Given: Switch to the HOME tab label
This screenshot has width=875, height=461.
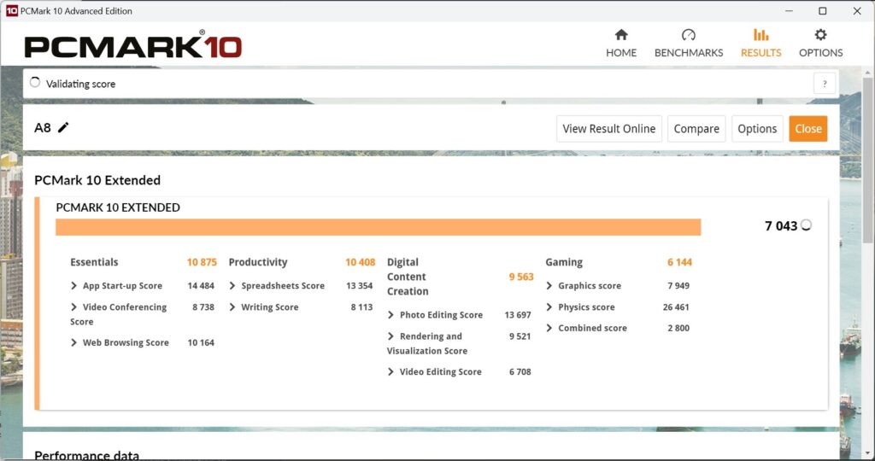Looking at the screenshot, I should tap(621, 52).
